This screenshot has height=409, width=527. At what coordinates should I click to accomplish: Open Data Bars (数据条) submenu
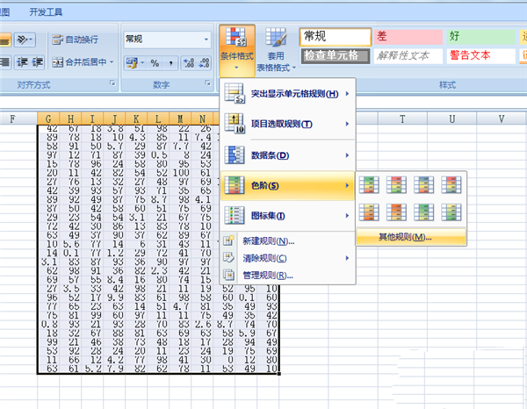click(x=287, y=155)
